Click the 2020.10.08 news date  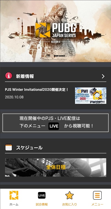coord(14,97)
